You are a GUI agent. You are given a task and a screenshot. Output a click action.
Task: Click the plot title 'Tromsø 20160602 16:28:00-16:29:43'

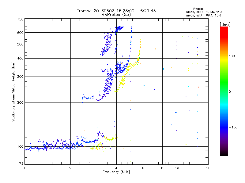pos(116,11)
